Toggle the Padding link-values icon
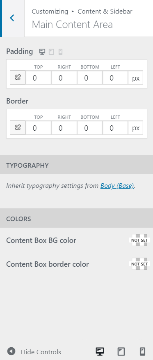The image size is (153, 360). pos(18,78)
